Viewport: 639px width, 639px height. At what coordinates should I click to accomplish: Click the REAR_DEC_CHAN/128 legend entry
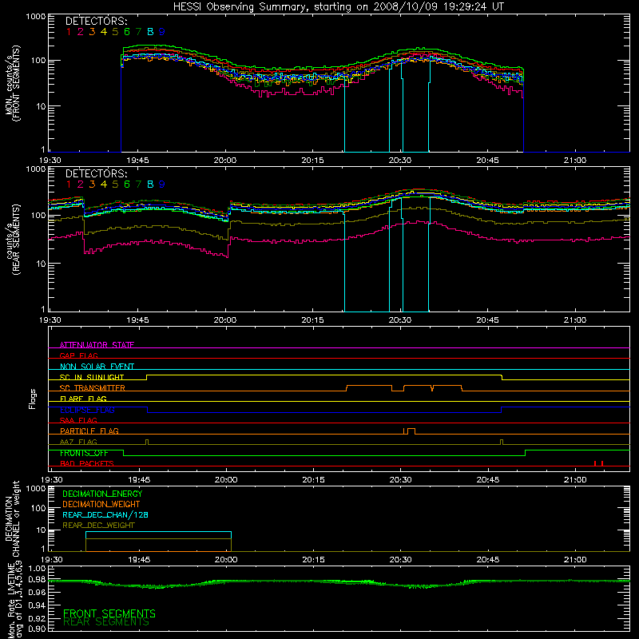tap(105, 514)
